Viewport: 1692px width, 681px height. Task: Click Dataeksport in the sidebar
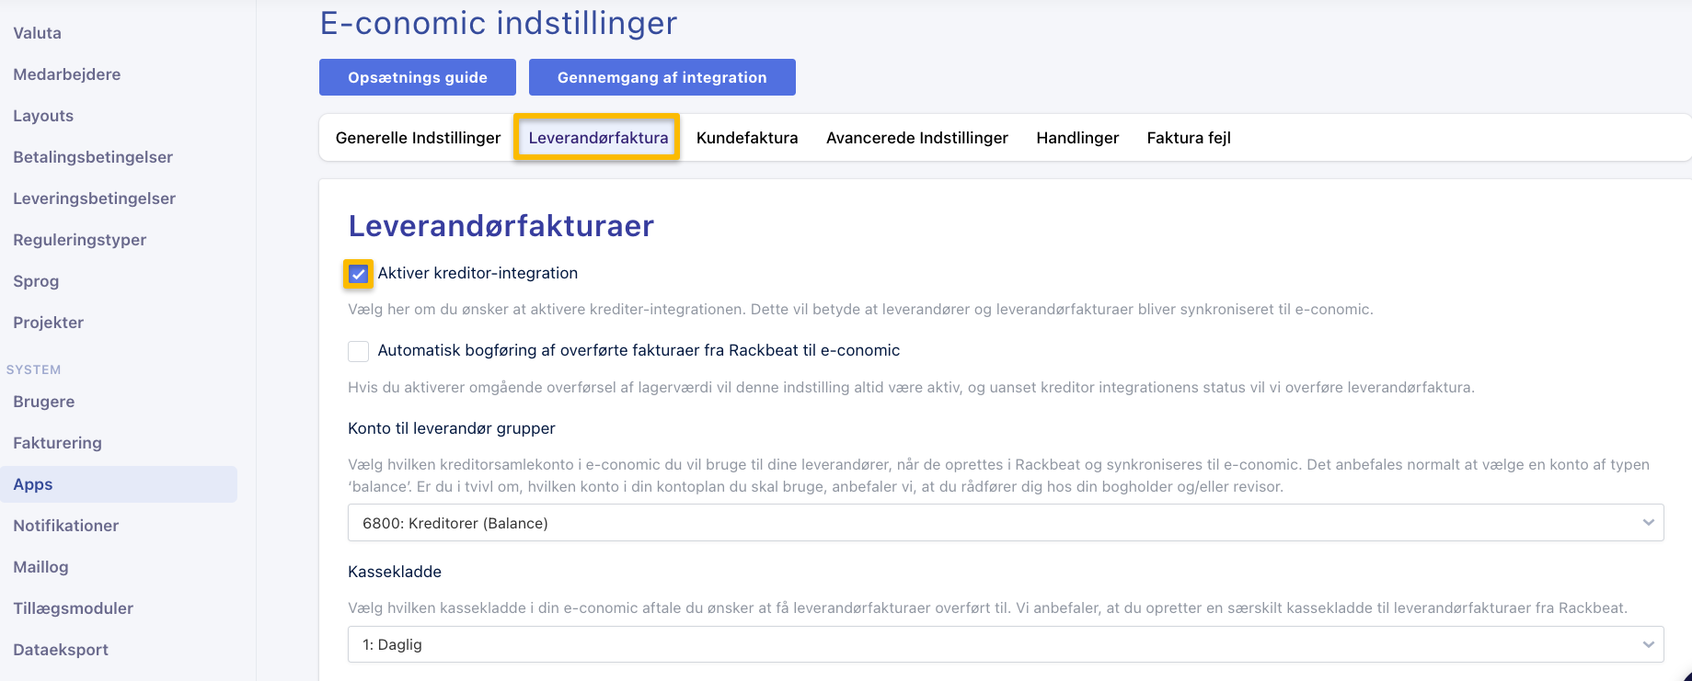pos(61,650)
